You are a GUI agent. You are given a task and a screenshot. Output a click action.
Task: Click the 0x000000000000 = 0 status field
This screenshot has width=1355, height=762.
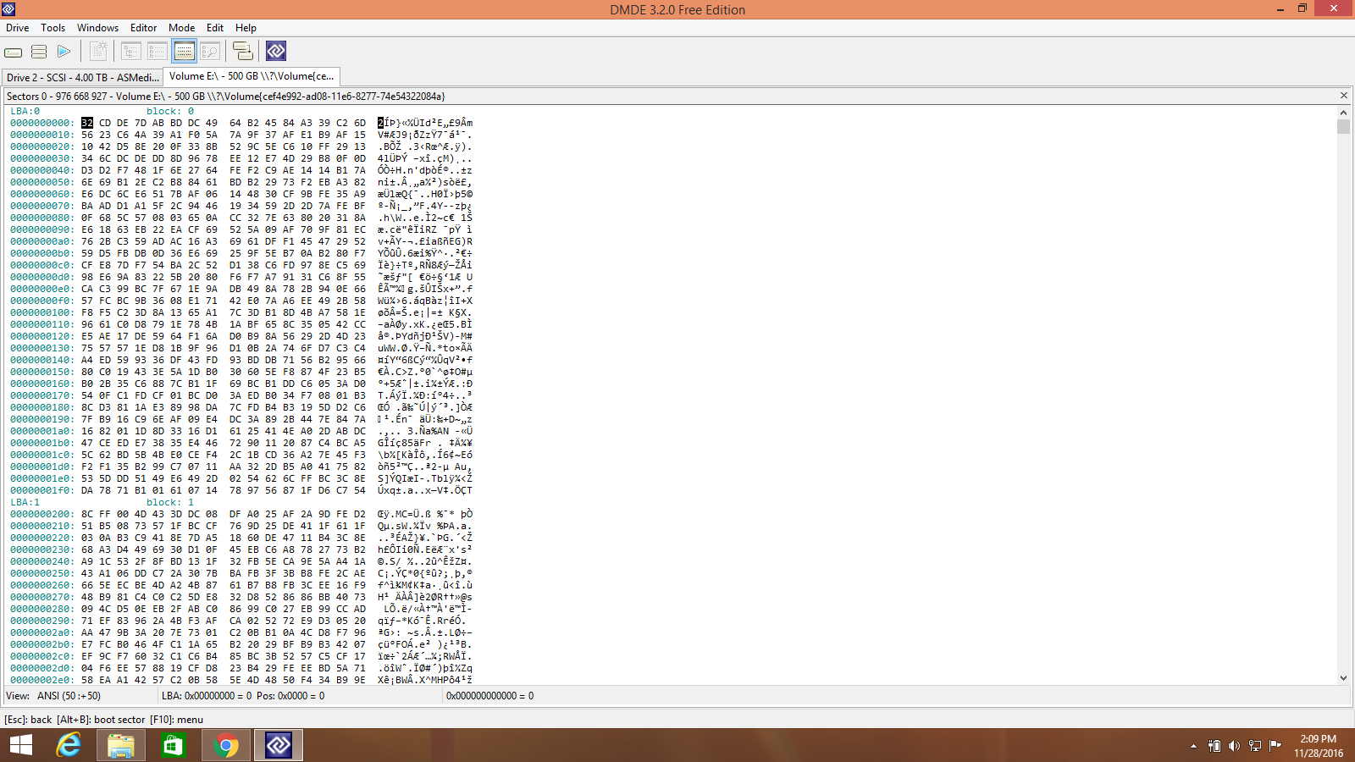point(896,696)
